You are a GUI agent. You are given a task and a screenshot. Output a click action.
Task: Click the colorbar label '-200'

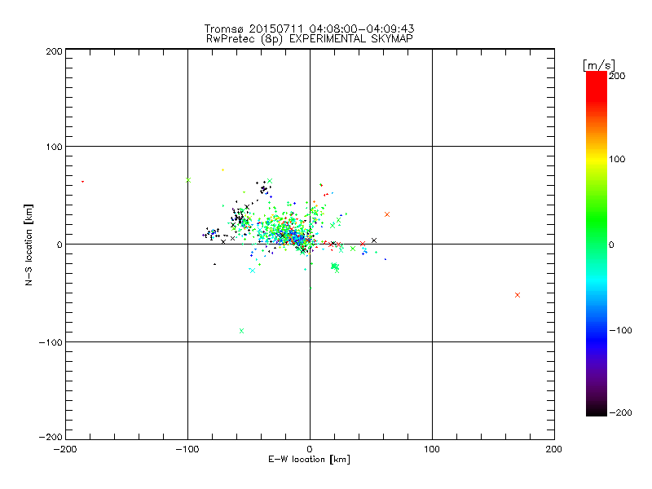(620, 412)
